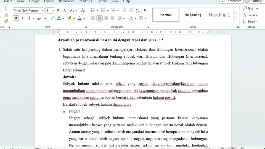265x149 pixels.
Task: Click the Replace button
Action: point(250,15)
